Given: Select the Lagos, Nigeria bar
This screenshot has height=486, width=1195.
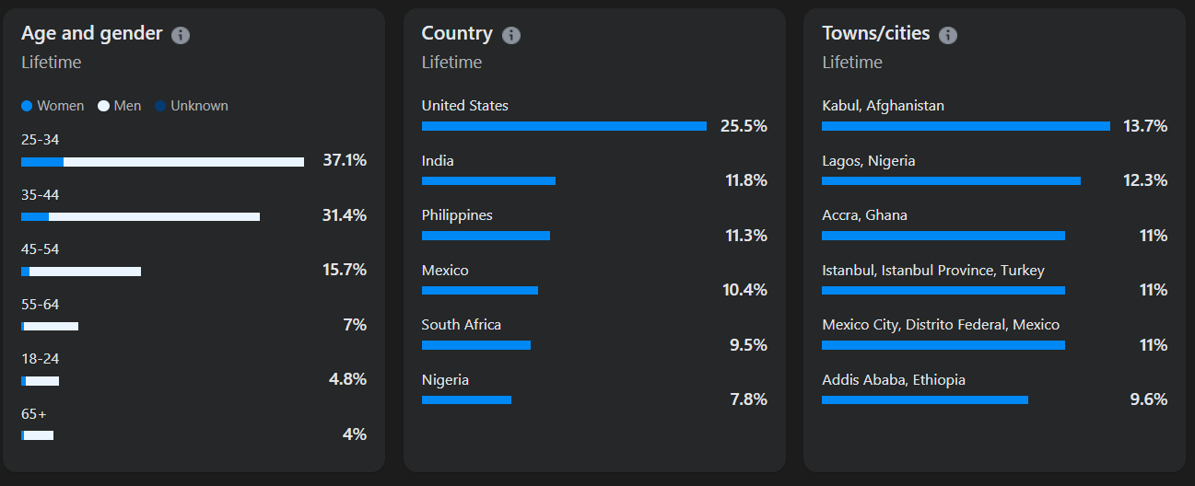Looking at the screenshot, I should tap(951, 180).
